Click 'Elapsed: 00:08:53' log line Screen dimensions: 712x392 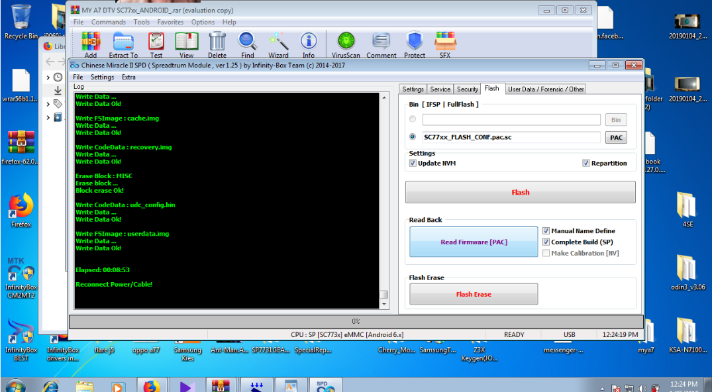tap(103, 269)
